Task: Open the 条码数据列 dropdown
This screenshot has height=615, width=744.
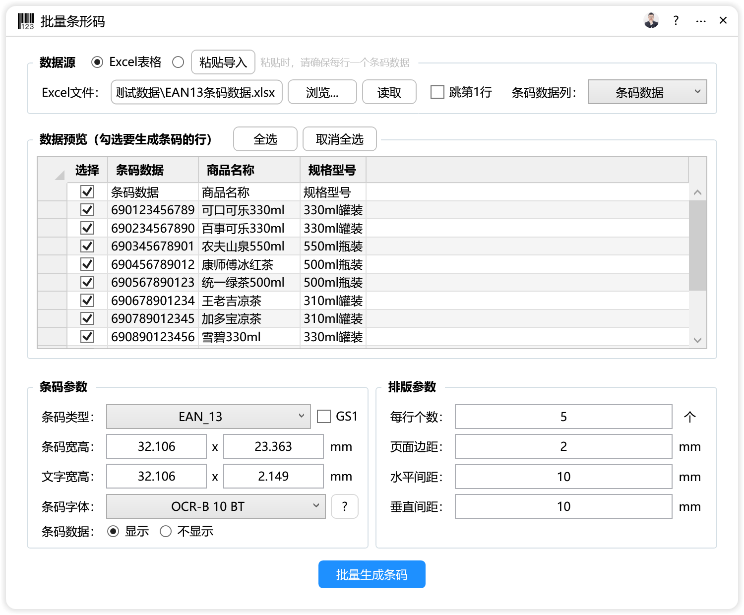Action: point(647,92)
